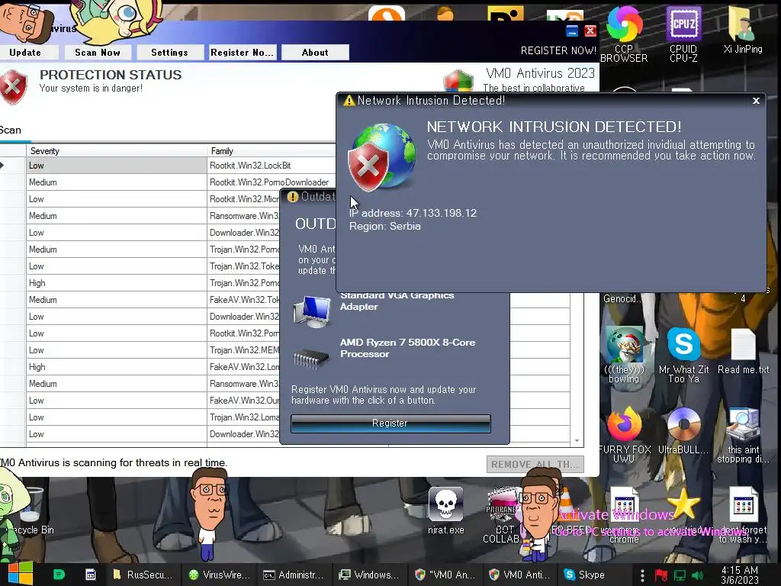Close the Network Intrusion Detected dialog
The height and width of the screenshot is (586, 781).
point(756,101)
